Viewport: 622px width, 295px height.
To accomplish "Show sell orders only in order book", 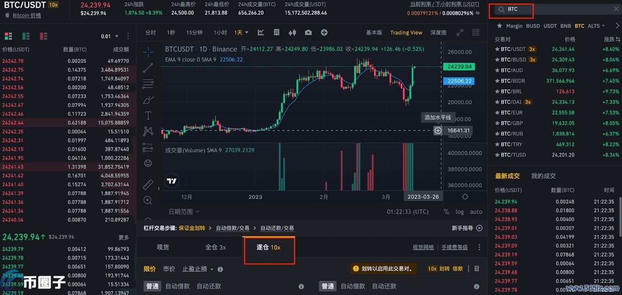I will point(43,36).
